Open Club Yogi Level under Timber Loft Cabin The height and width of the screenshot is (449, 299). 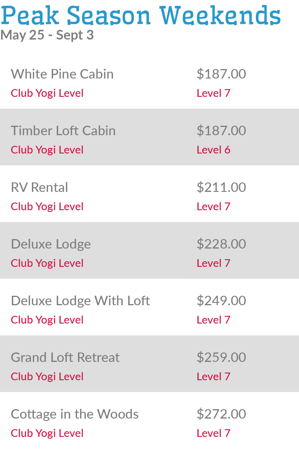[x=47, y=150]
